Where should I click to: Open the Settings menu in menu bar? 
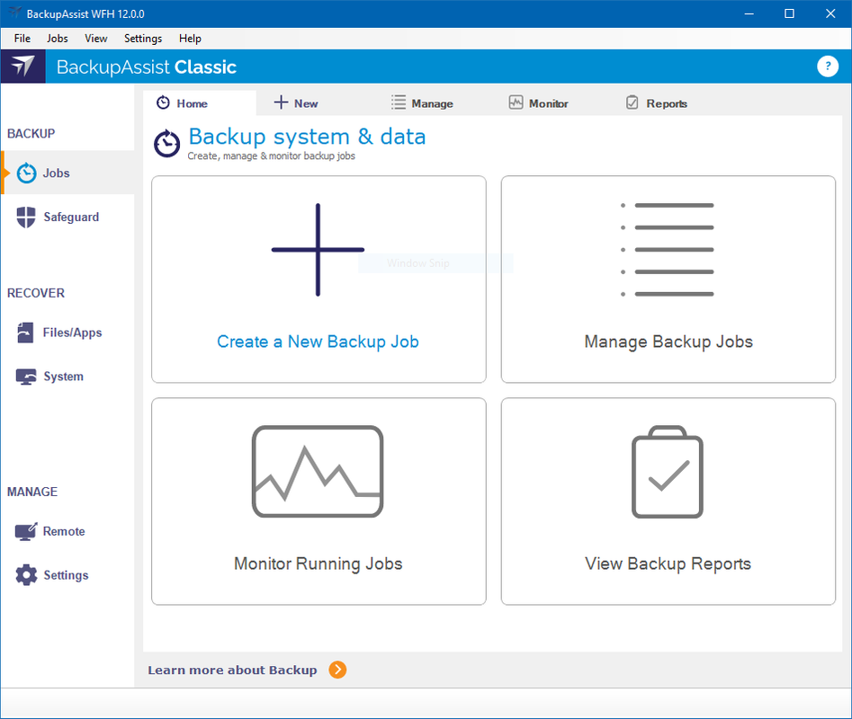(x=143, y=39)
